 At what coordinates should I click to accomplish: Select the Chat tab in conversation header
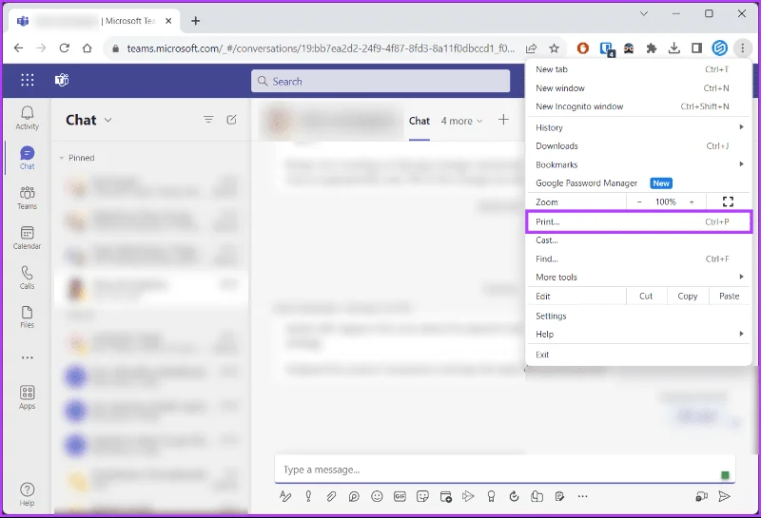(420, 121)
